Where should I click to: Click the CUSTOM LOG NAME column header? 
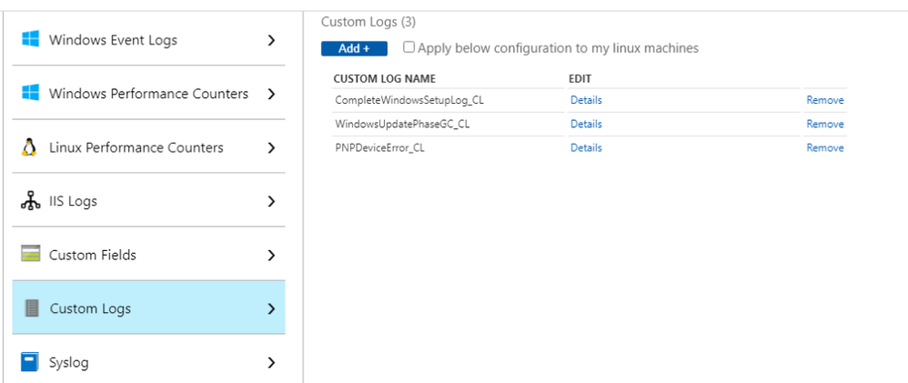tap(384, 79)
